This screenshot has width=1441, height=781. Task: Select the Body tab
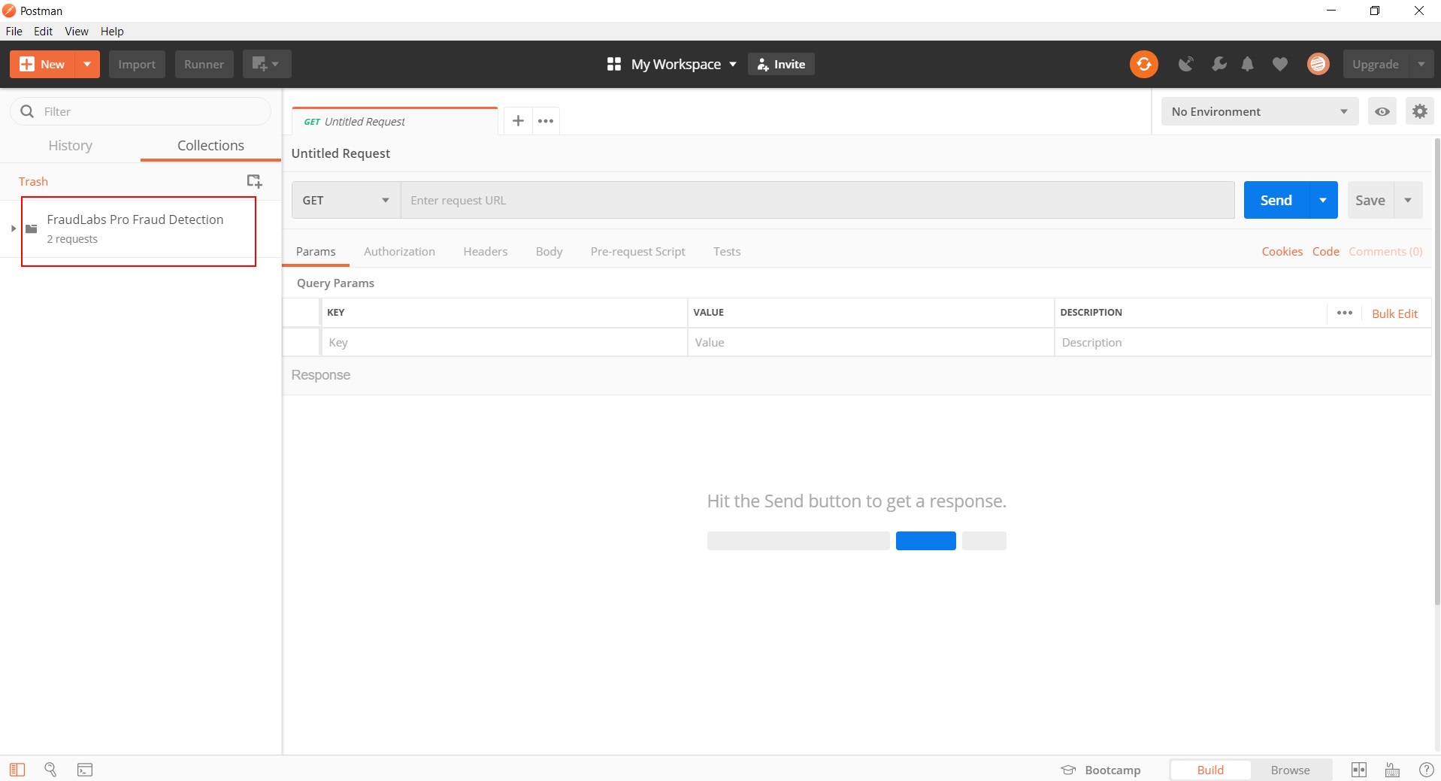(x=549, y=251)
